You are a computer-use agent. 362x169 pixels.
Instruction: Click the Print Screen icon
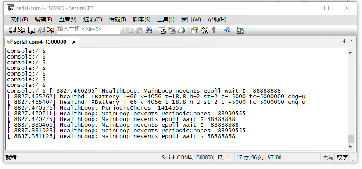point(162,30)
